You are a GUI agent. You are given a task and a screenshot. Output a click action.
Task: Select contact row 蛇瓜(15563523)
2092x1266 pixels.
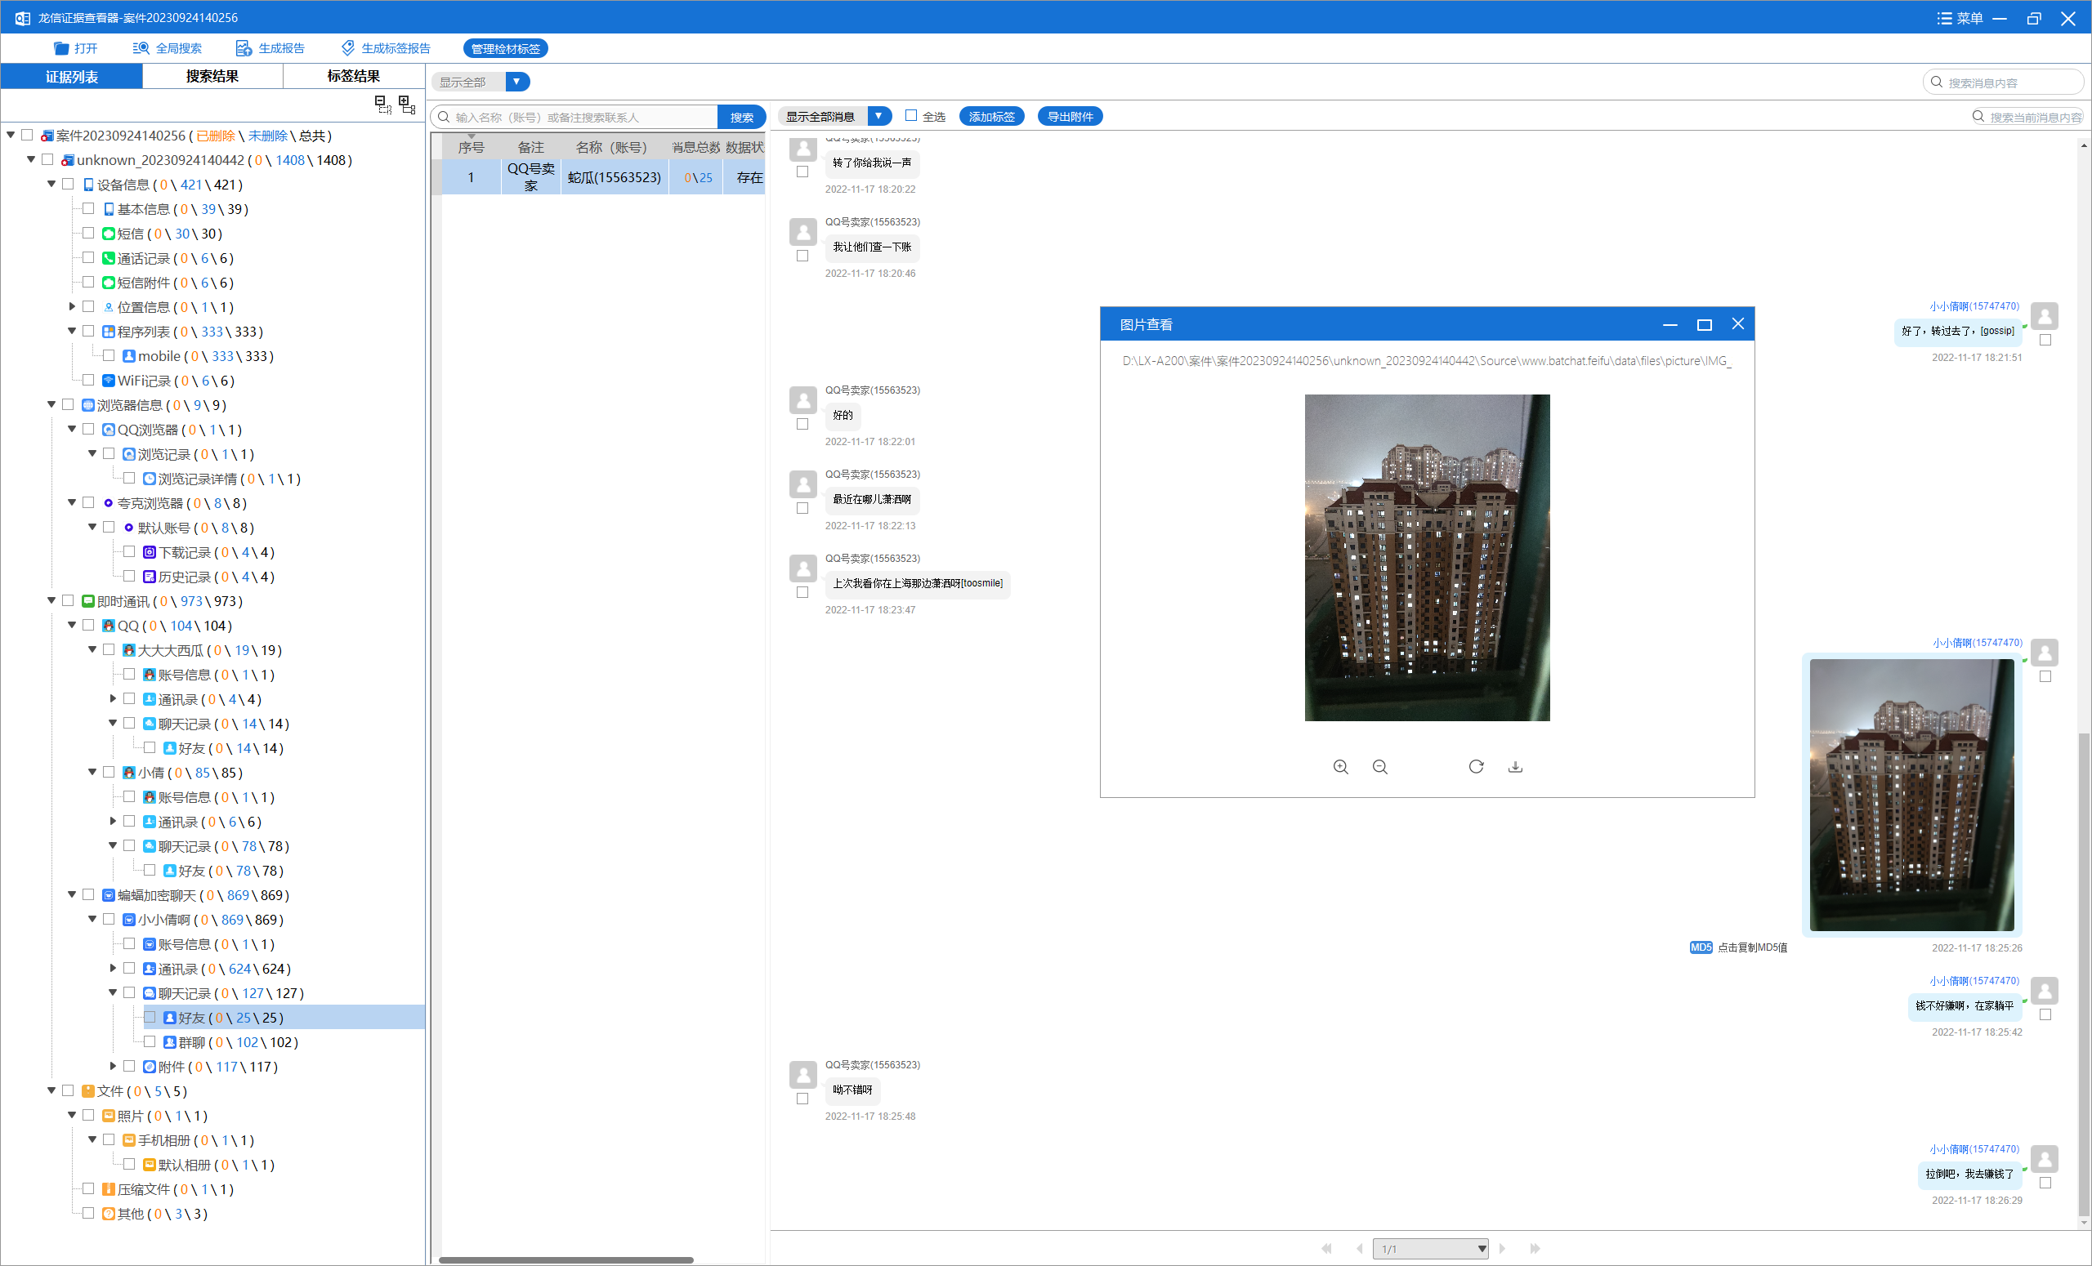604,177
